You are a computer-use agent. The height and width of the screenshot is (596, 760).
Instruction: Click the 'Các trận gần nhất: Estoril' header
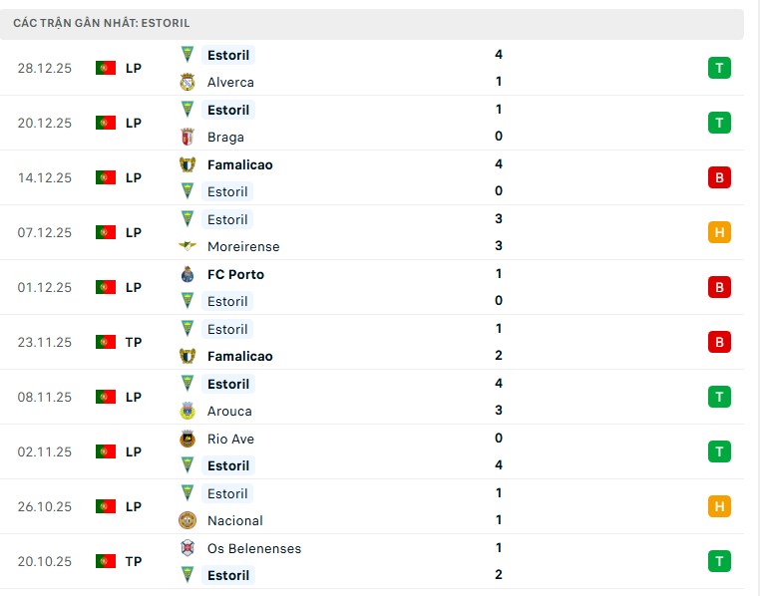(x=102, y=23)
